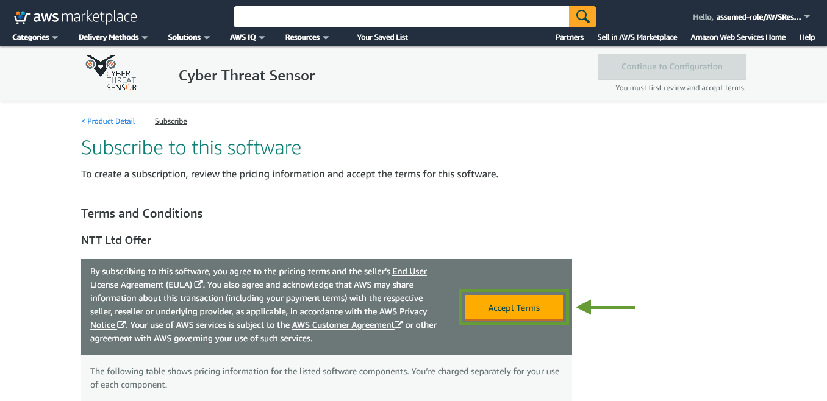Go to Your Saved List

coord(382,37)
